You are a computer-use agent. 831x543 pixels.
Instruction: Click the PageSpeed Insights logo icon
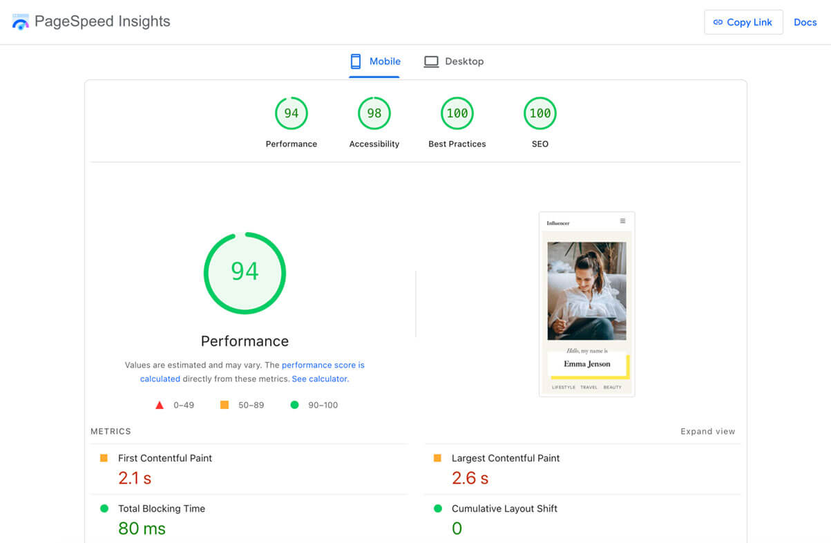[x=21, y=21]
